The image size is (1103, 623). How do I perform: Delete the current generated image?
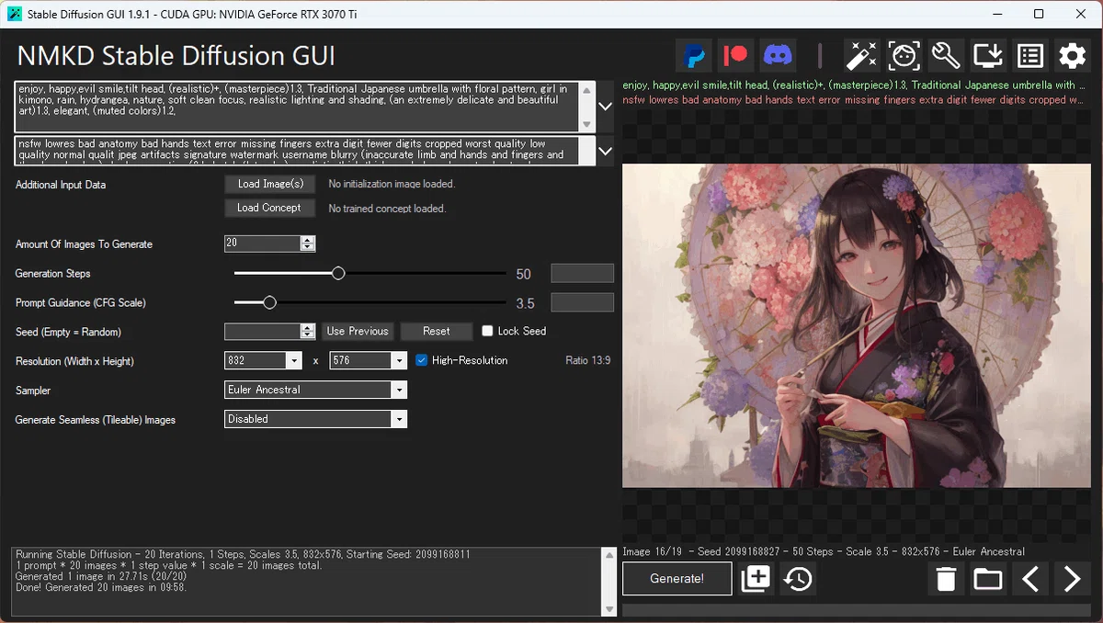pyautogui.click(x=946, y=579)
